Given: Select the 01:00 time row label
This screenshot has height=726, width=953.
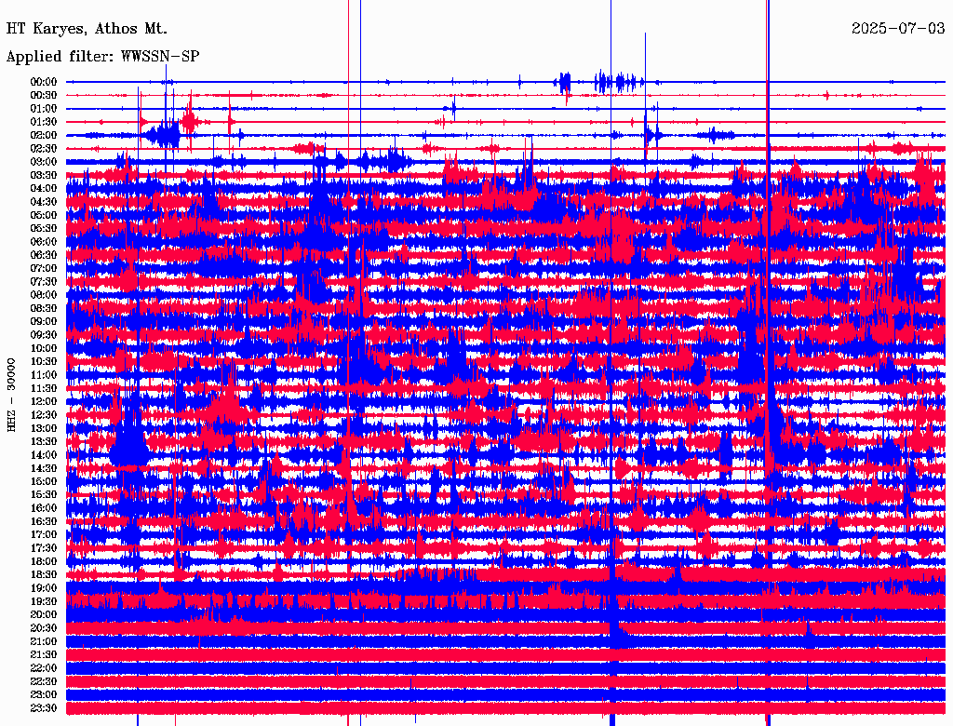Looking at the screenshot, I should [44, 109].
